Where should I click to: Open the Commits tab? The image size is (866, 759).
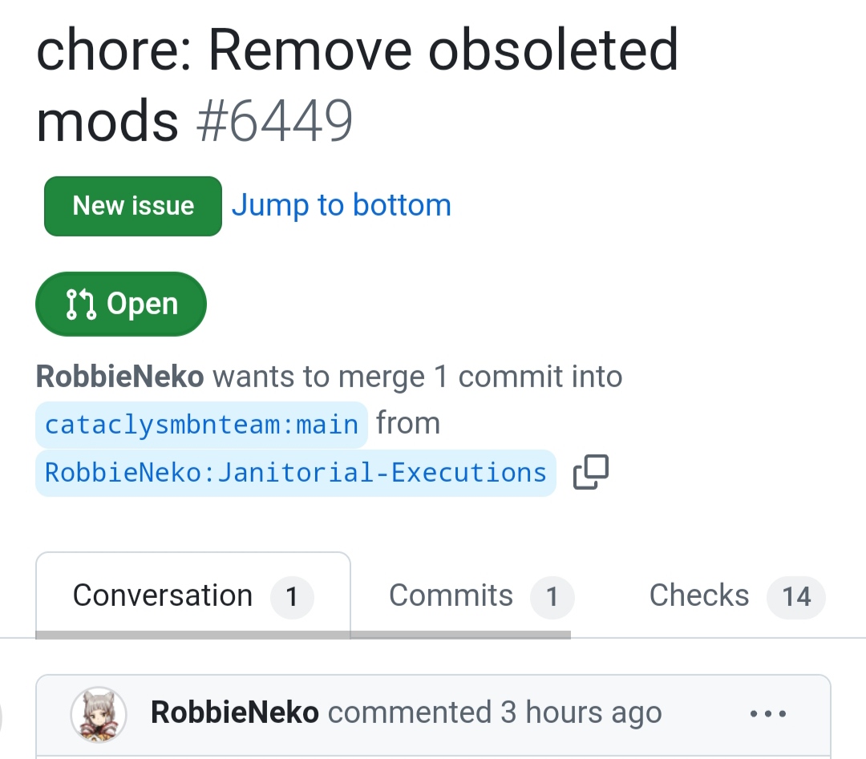point(451,595)
